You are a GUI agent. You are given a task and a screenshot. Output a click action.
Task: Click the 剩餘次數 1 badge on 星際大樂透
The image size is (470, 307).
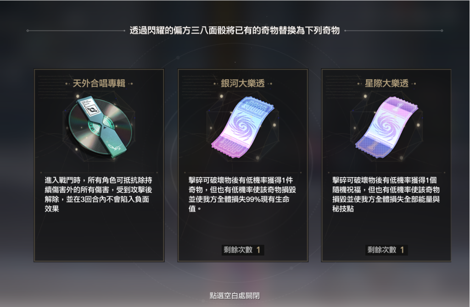[386, 250]
